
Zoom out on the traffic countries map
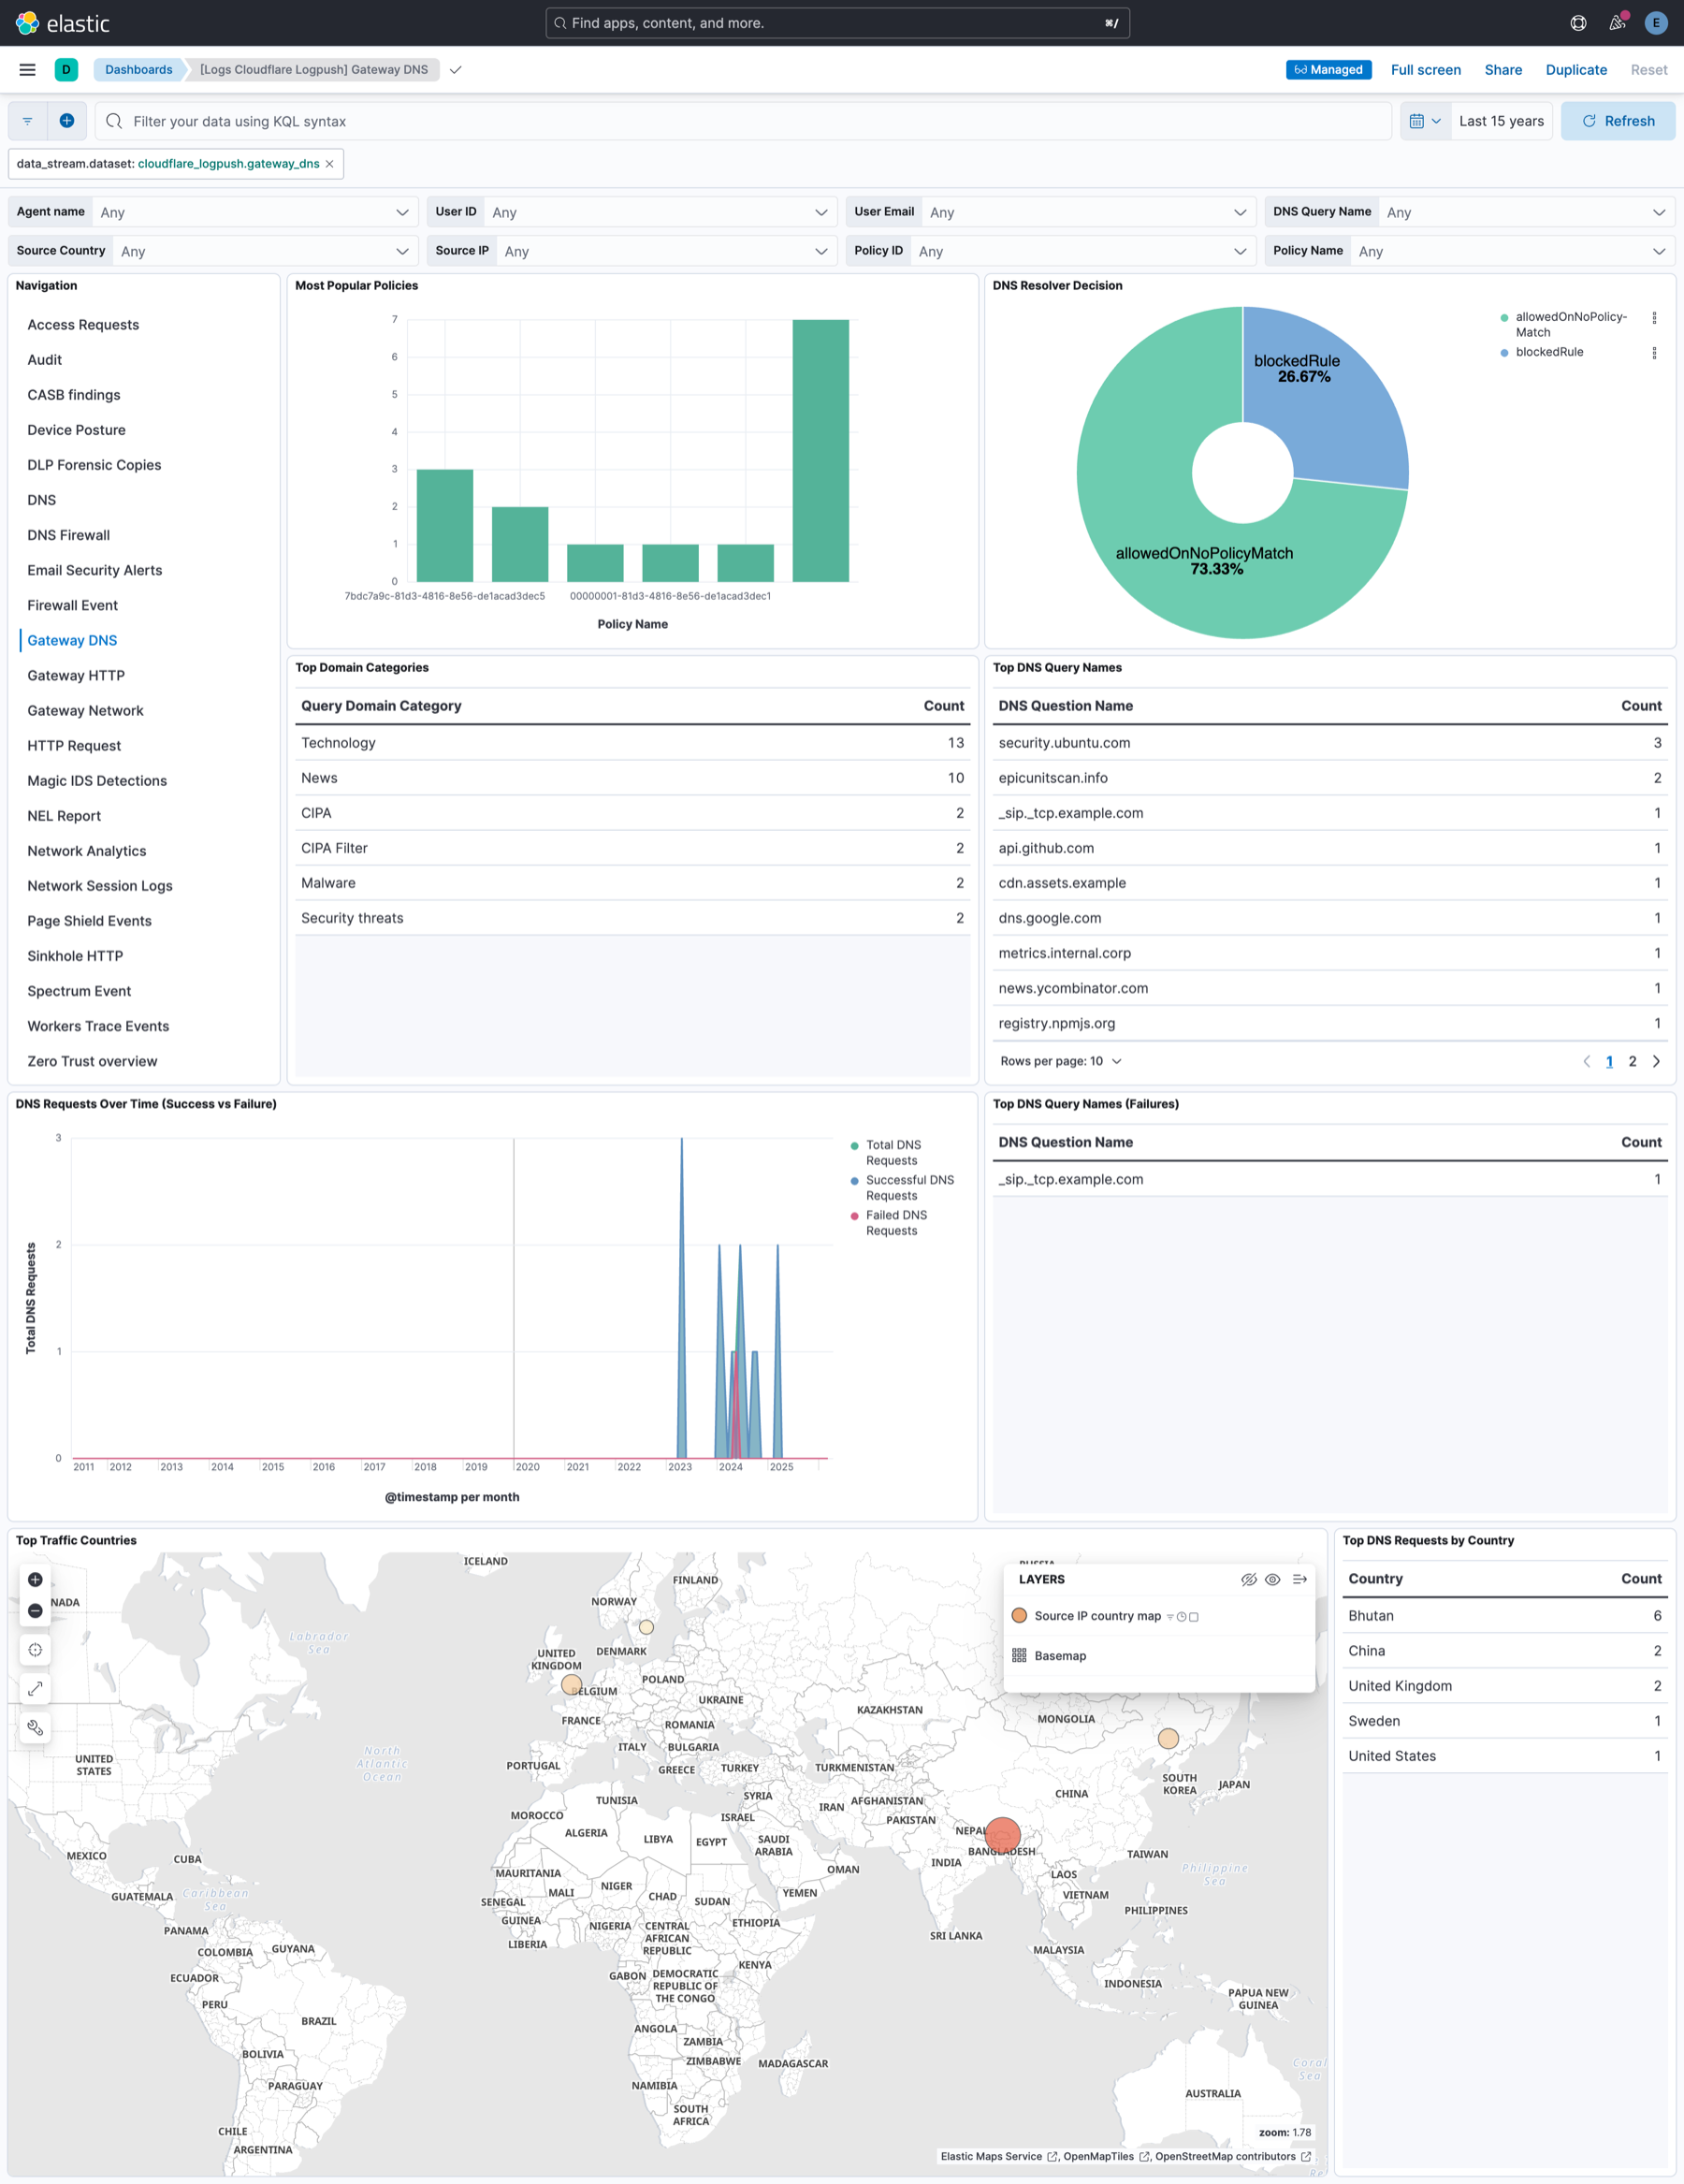35,1611
